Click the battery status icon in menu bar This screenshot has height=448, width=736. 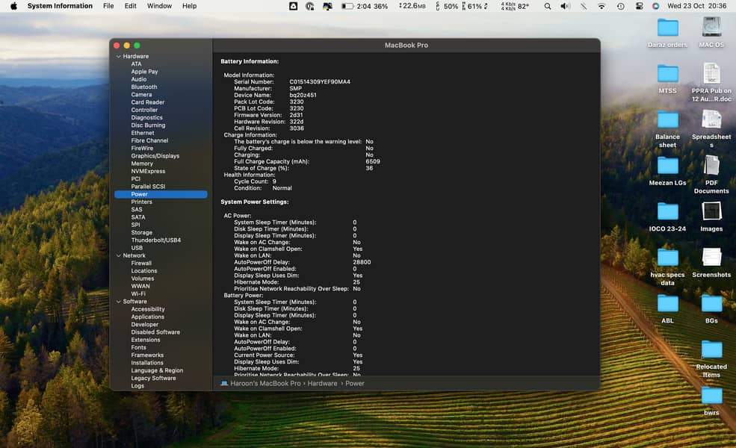pyautogui.click(x=347, y=6)
